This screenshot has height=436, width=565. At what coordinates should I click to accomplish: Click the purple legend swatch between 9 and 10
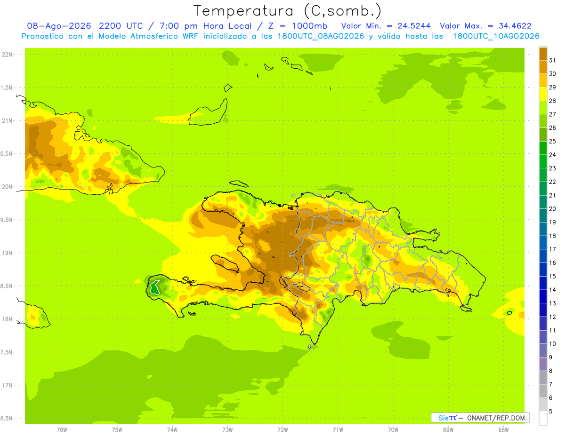(x=543, y=350)
